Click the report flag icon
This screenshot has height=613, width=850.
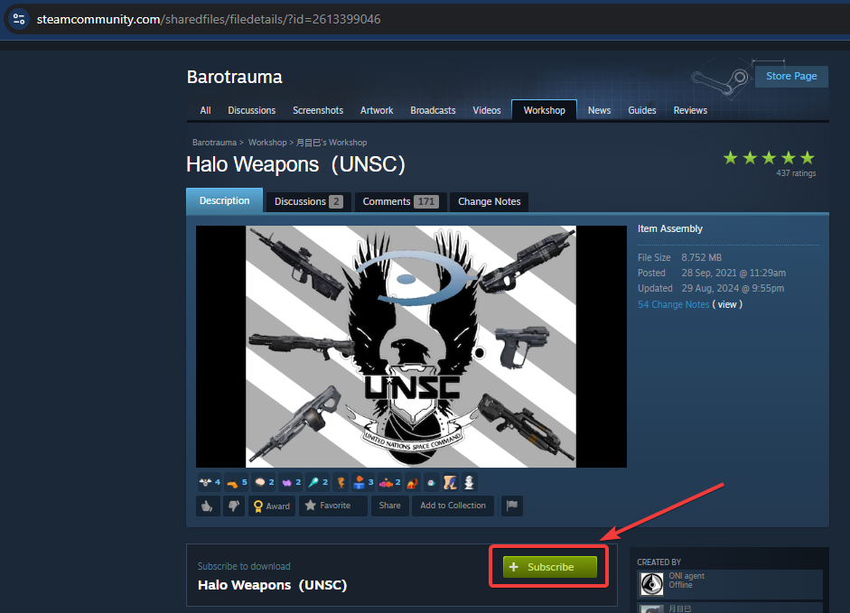512,506
